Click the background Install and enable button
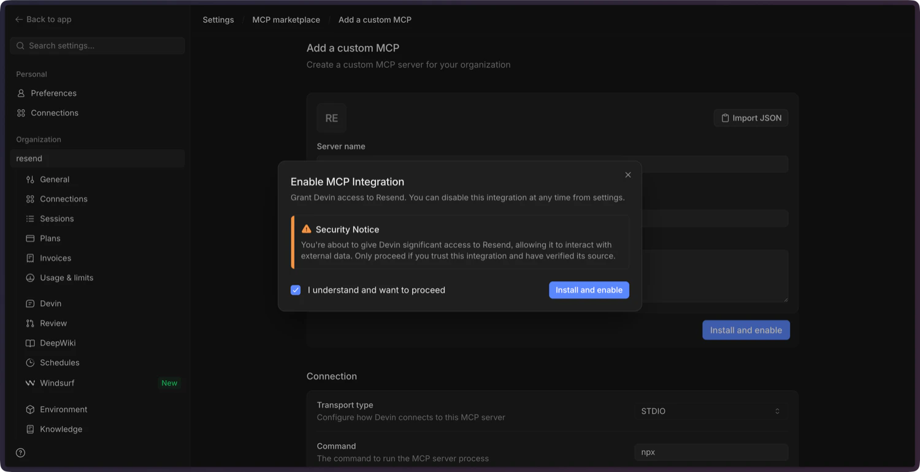The image size is (920, 472). tap(746, 330)
